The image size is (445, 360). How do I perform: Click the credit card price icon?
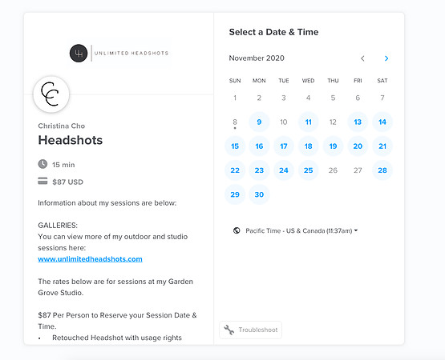pos(42,181)
